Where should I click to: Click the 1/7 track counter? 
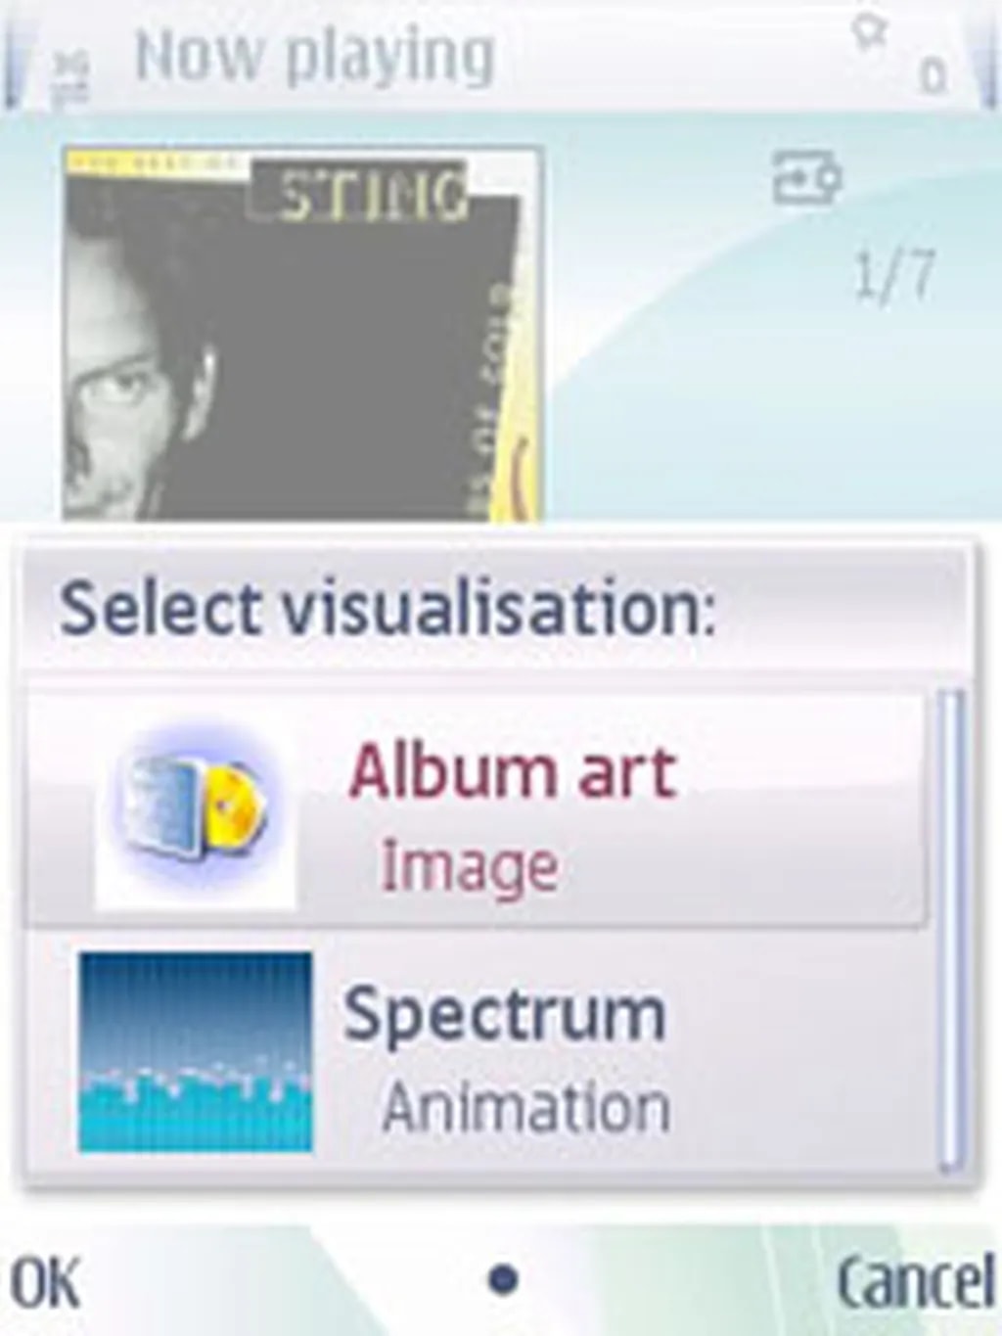pos(894,276)
